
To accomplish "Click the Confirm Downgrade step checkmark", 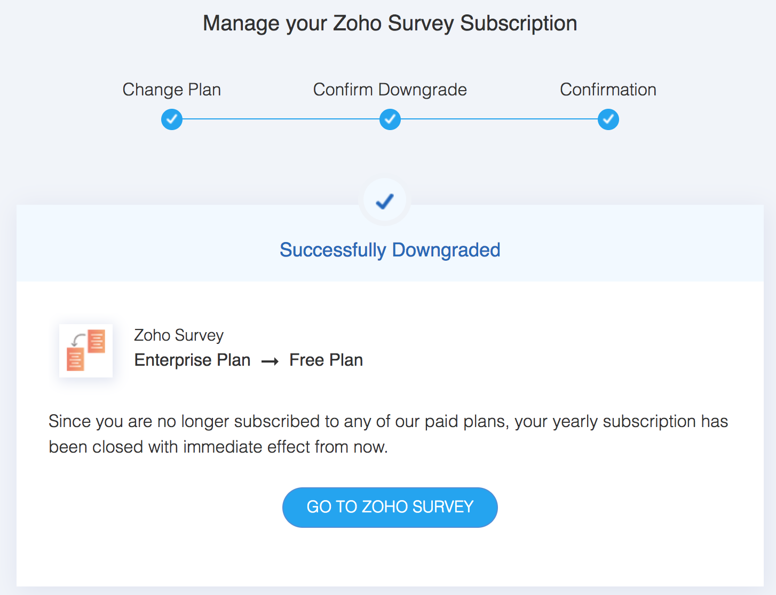I will (390, 119).
